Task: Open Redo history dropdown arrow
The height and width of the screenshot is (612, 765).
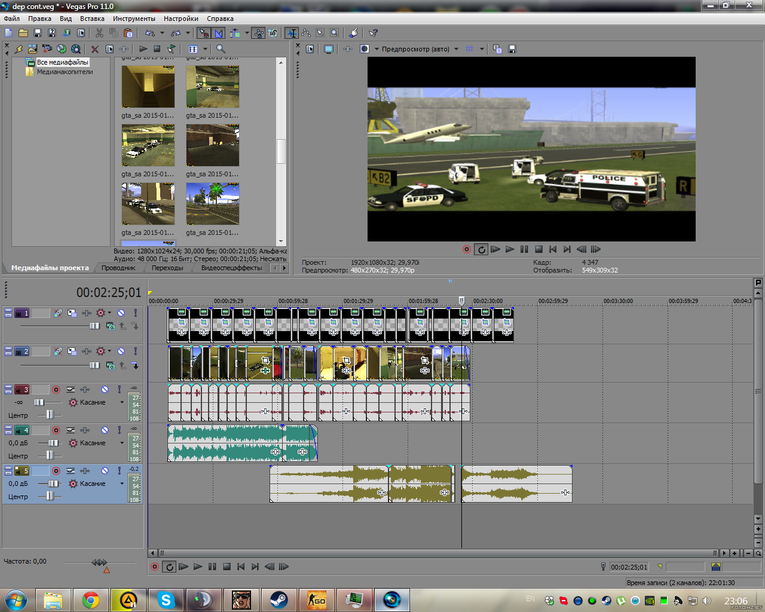Action: tap(188, 33)
